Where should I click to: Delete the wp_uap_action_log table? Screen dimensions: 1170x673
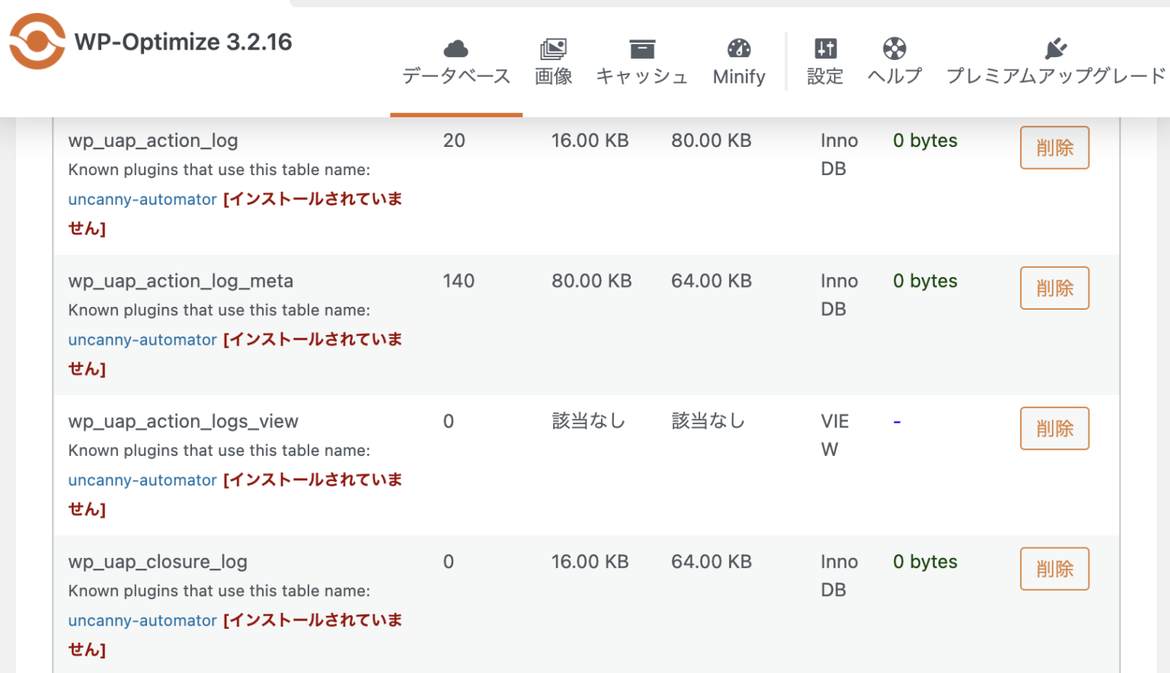(x=1054, y=147)
